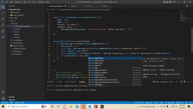Expand the scripts folder
The width and height of the screenshot is (193, 109).
tap(25, 18)
